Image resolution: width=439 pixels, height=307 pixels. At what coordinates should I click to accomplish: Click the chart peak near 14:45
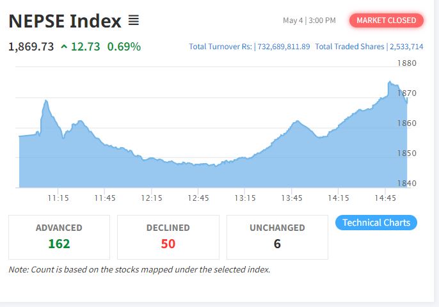coord(390,83)
